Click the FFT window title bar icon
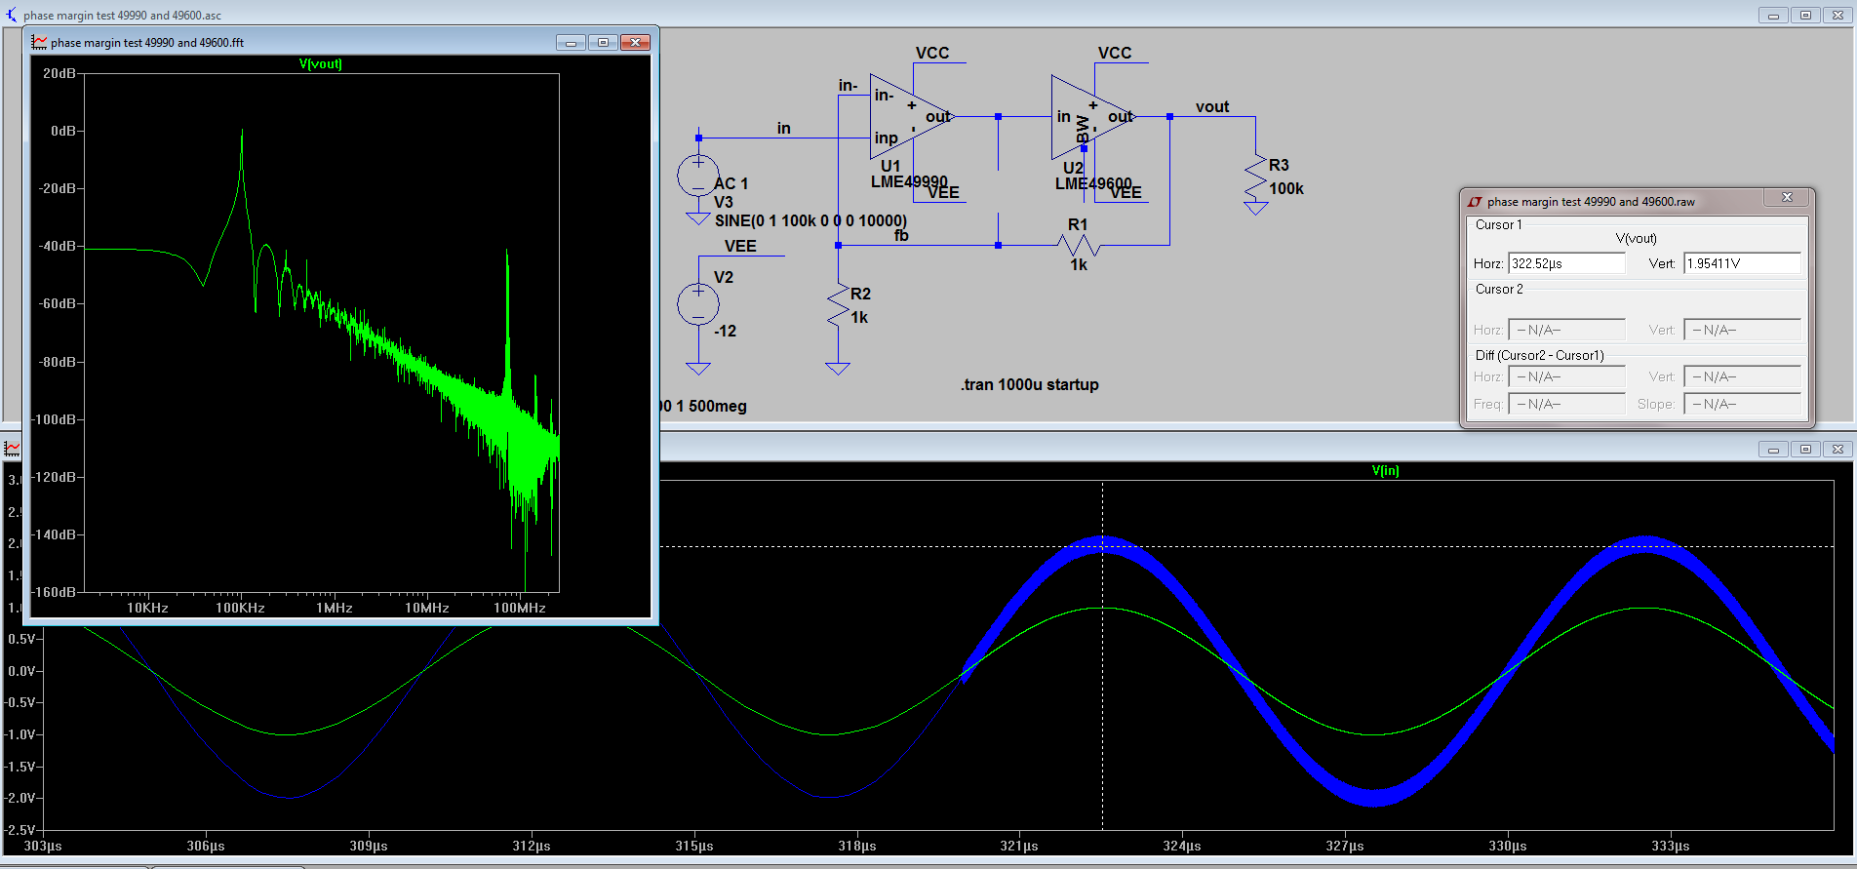This screenshot has height=869, width=1857. [40, 43]
